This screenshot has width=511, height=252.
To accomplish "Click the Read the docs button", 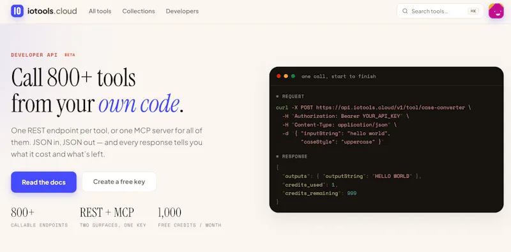I will pos(43,182).
